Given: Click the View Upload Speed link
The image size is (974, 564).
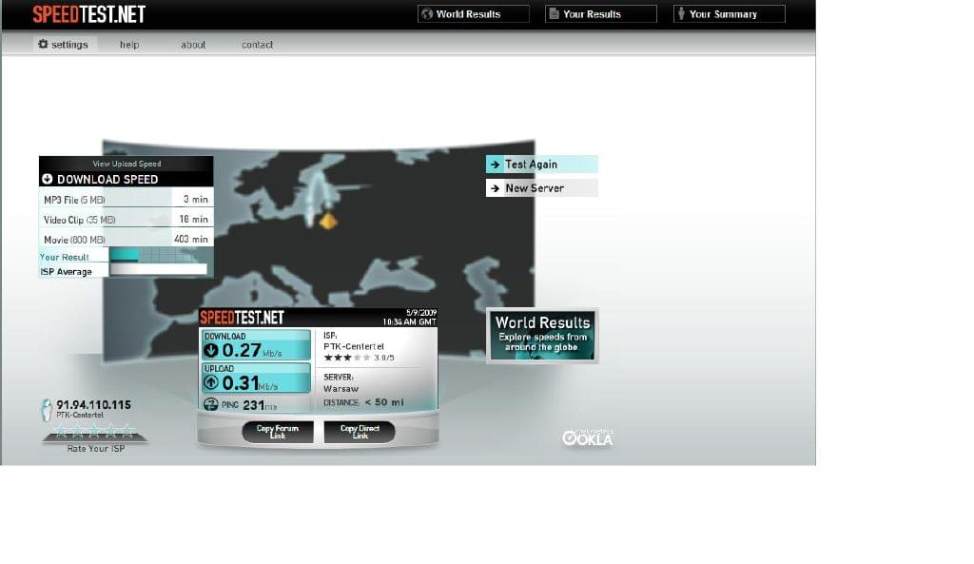Looking at the screenshot, I should [x=127, y=164].
